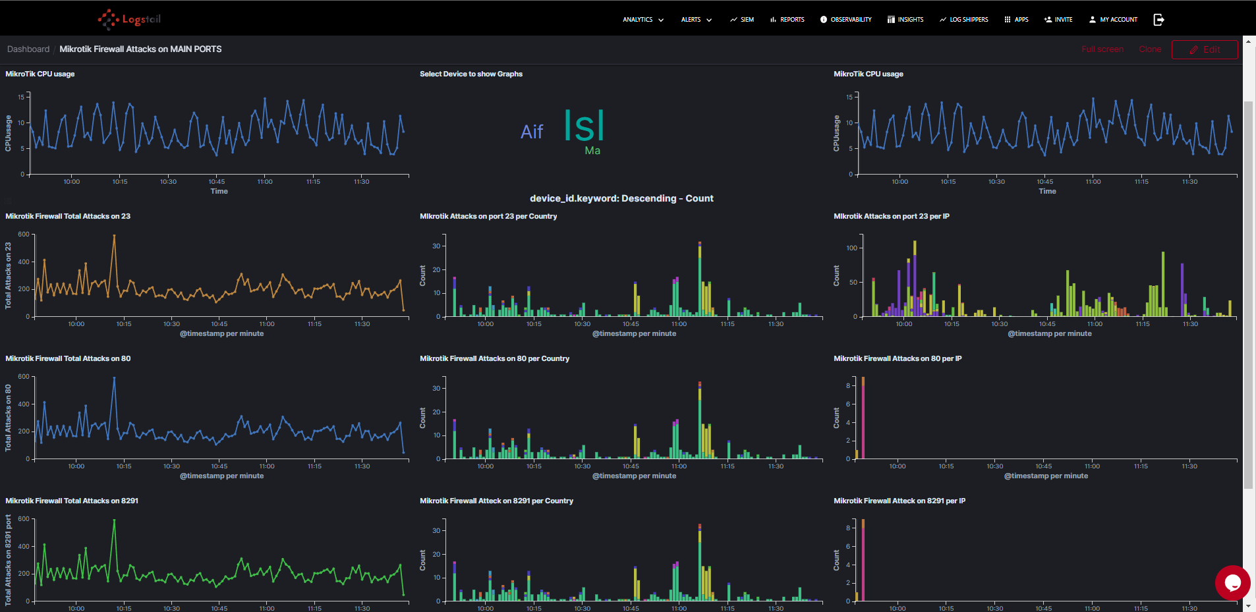Open the live chat bubble
1256x612 pixels.
pos(1232,582)
